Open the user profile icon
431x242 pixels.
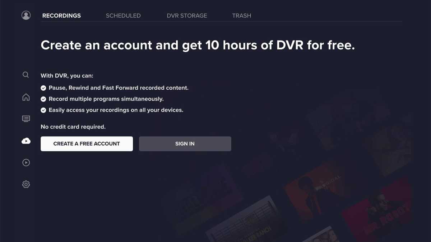click(26, 15)
